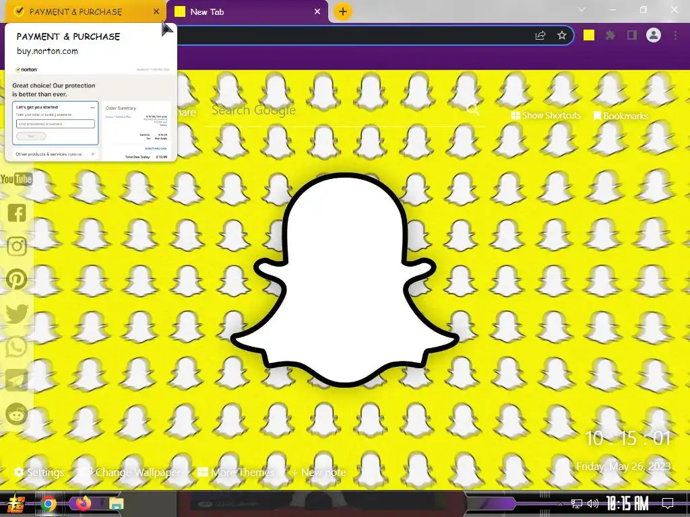Open the profile avatar menu
Viewport: 690px width, 517px height.
click(x=654, y=35)
